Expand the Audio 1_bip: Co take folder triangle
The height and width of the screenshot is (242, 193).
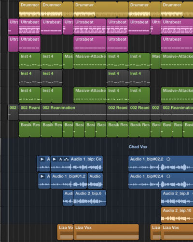(x=55, y=159)
